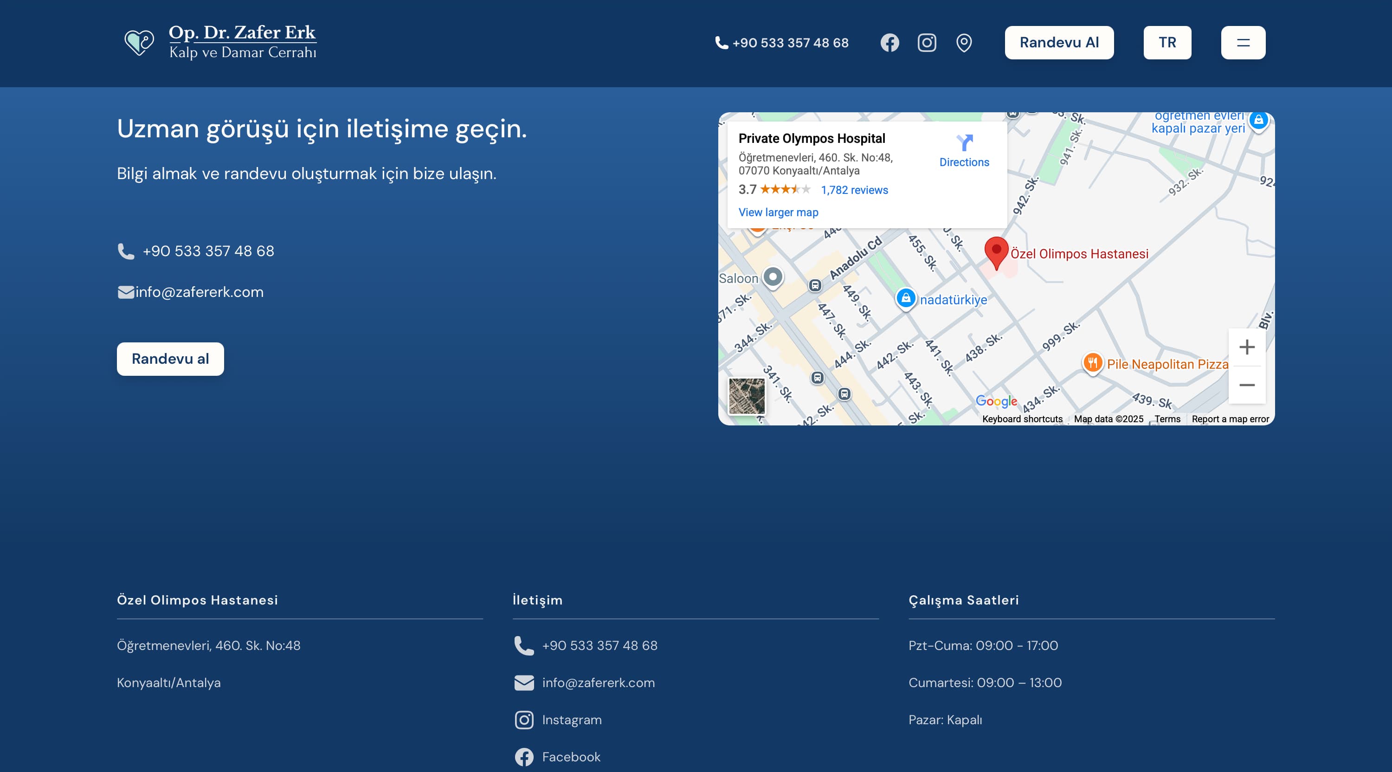This screenshot has height=772, width=1392.
Task: Switch map to satellite view thumbnail
Action: pos(746,396)
